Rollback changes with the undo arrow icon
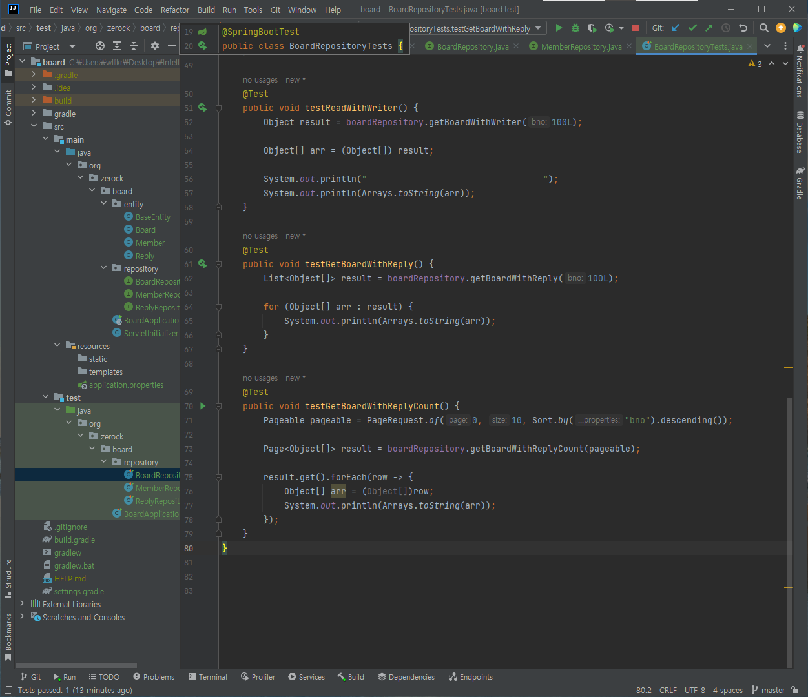Viewport: 808px width, 697px height. coord(743,28)
